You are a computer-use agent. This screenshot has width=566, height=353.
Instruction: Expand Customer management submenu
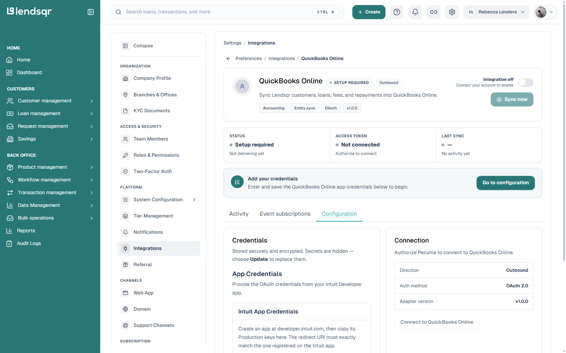point(92,101)
